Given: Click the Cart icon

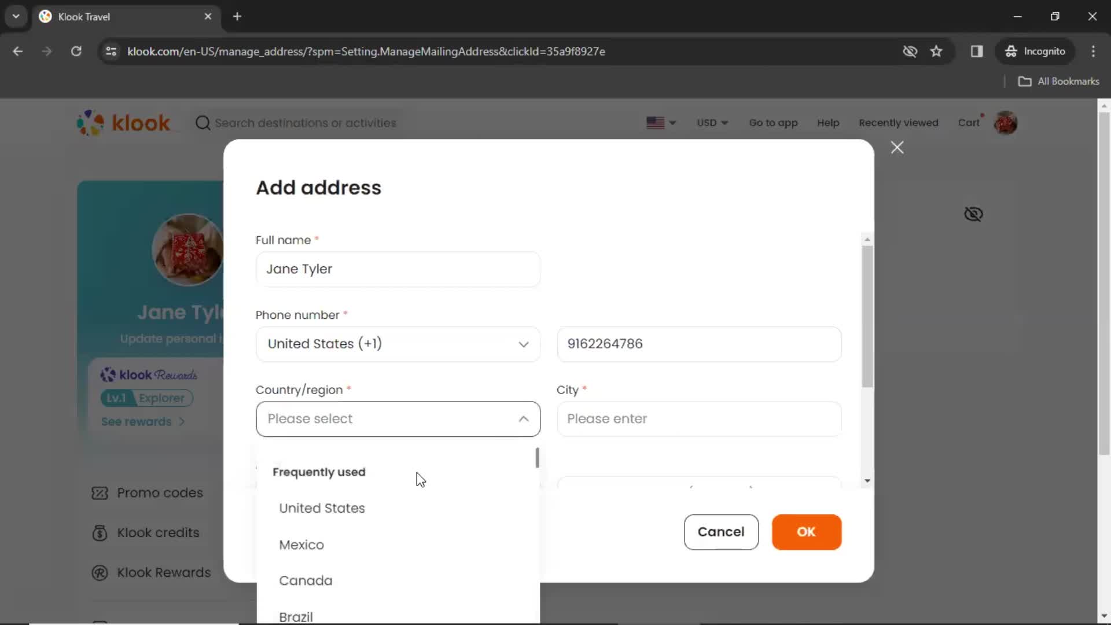Looking at the screenshot, I should coord(969,122).
